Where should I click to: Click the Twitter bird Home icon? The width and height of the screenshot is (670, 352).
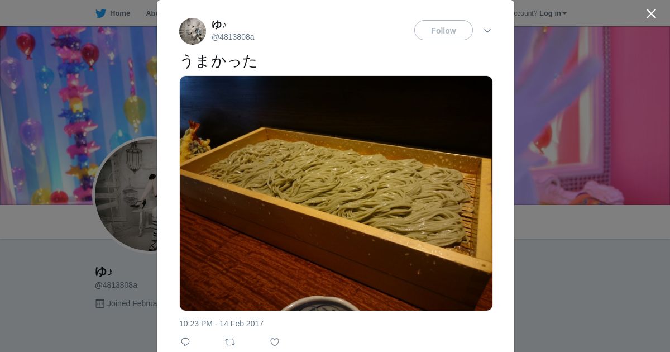click(100, 13)
